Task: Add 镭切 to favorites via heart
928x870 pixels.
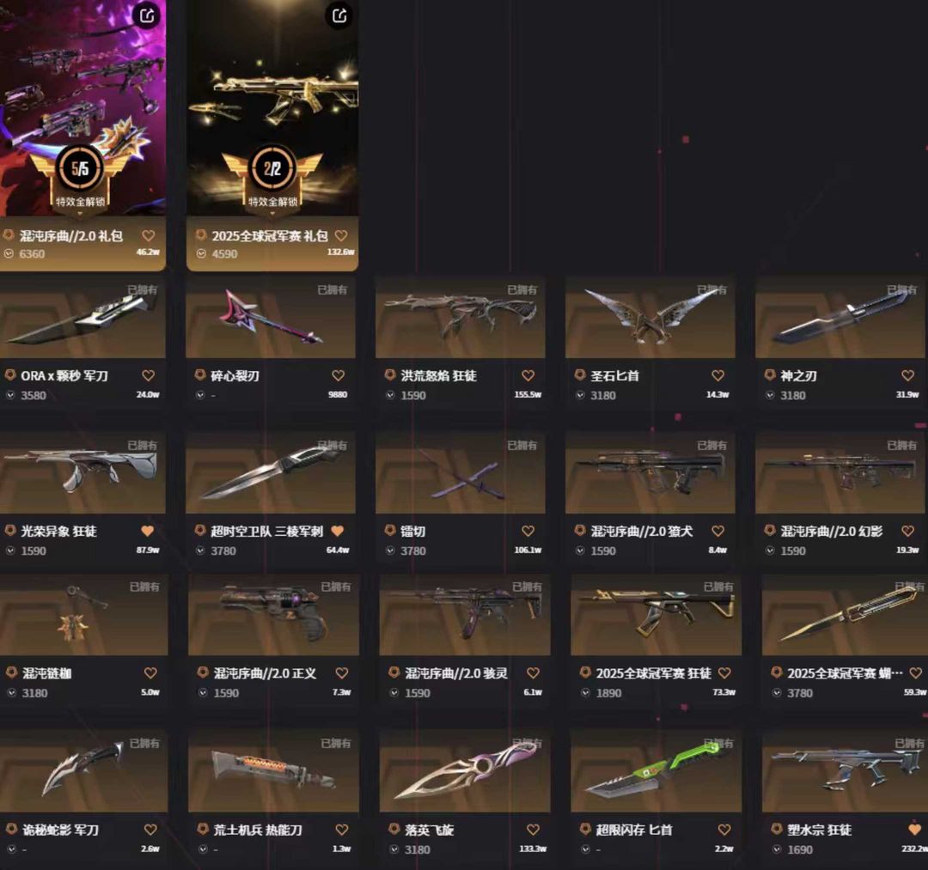Action: click(528, 531)
